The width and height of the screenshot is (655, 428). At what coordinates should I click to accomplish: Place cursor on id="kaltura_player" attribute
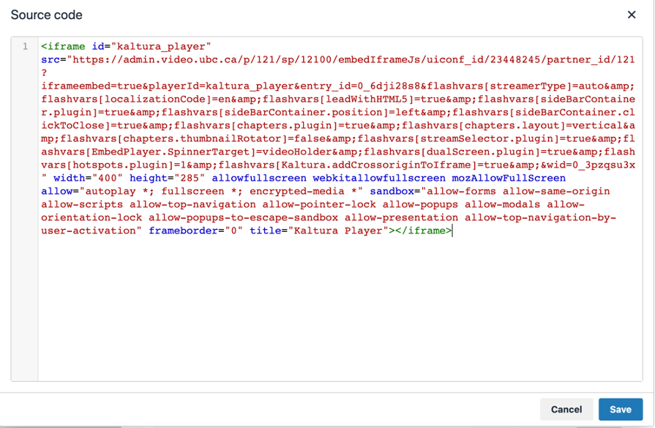tap(151, 46)
